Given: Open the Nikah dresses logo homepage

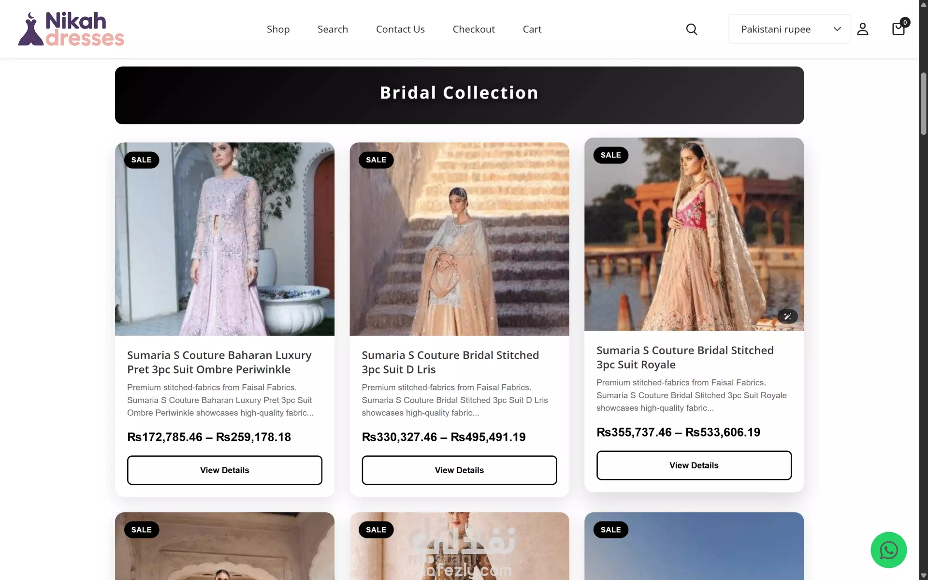Looking at the screenshot, I should coord(71,29).
